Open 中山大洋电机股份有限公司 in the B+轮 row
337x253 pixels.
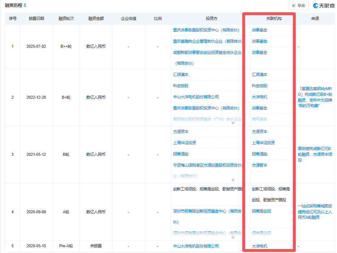pos(196,97)
